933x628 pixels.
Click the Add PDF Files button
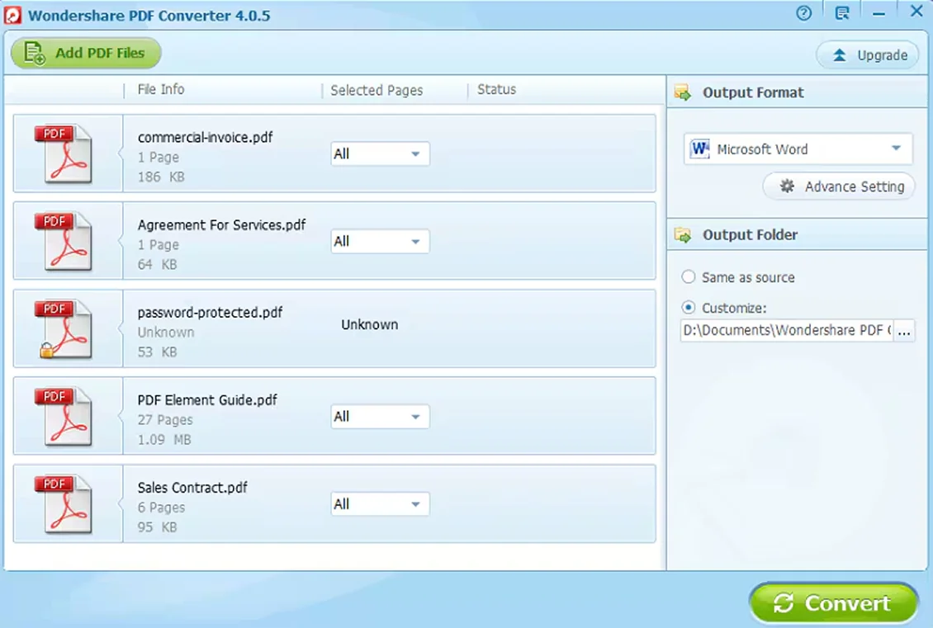click(x=86, y=53)
